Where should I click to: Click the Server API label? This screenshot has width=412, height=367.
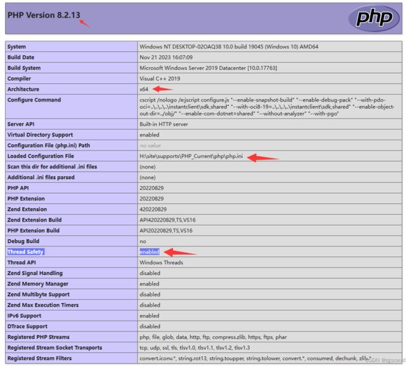tap(21, 124)
